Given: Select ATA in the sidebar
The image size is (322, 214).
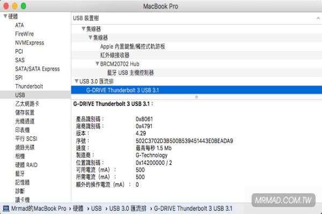Looking at the screenshot, I should point(19,25).
